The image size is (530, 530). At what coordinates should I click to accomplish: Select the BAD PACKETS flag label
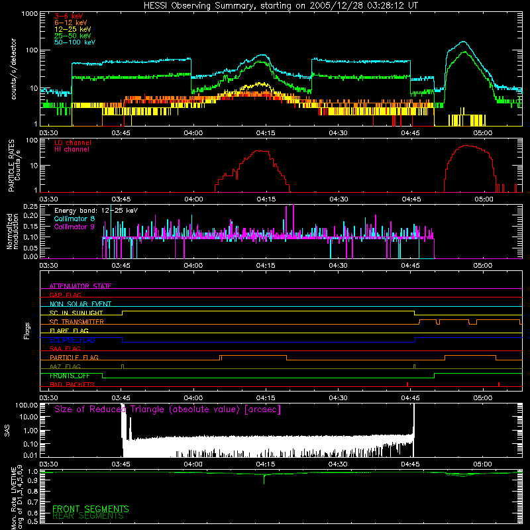pyautogui.click(x=72, y=384)
